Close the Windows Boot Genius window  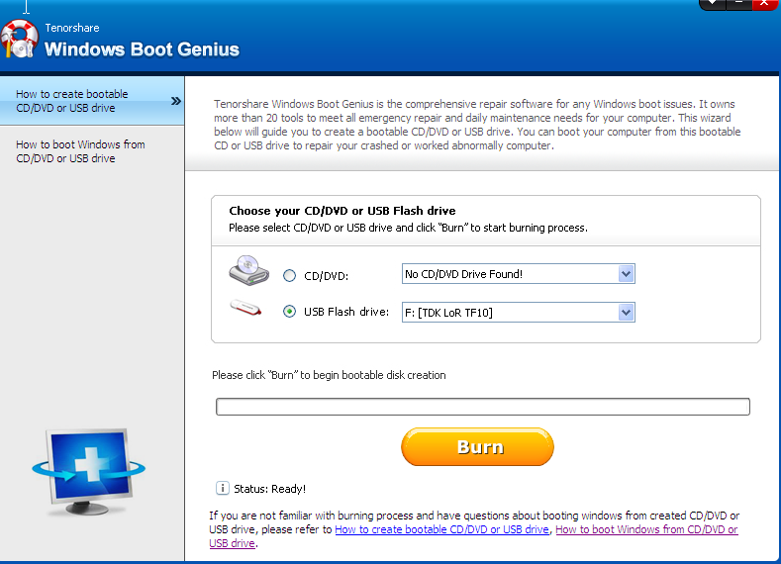[x=765, y=4]
